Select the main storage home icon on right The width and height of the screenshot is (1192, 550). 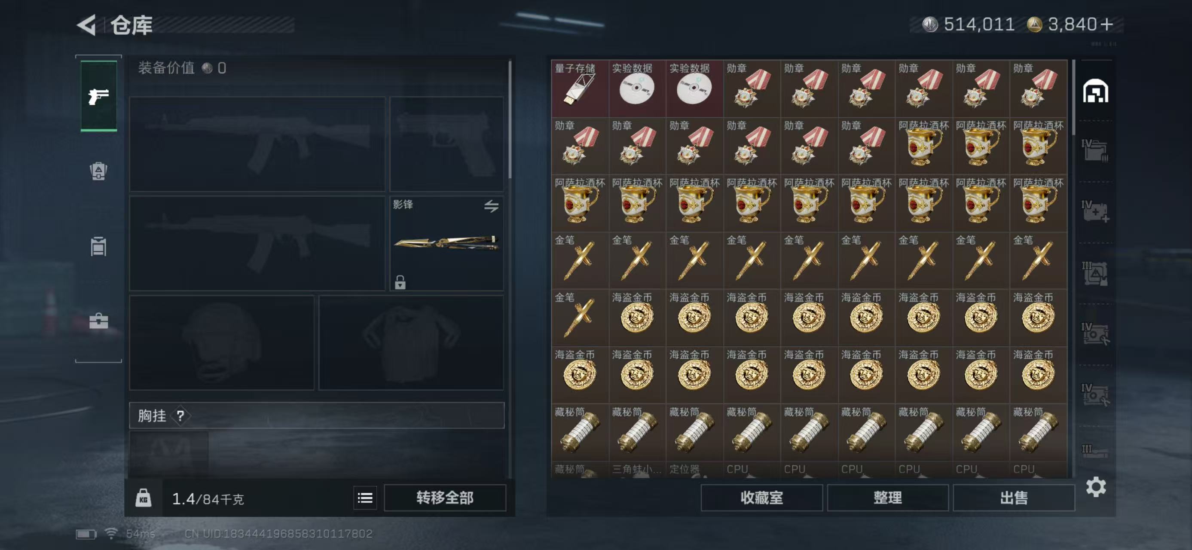click(1095, 91)
